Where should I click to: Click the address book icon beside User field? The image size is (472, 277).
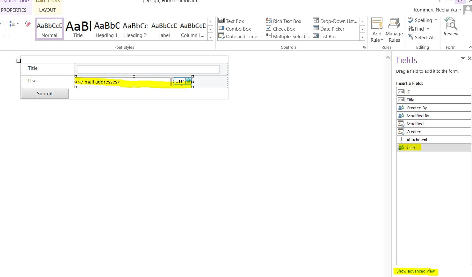coord(189,81)
